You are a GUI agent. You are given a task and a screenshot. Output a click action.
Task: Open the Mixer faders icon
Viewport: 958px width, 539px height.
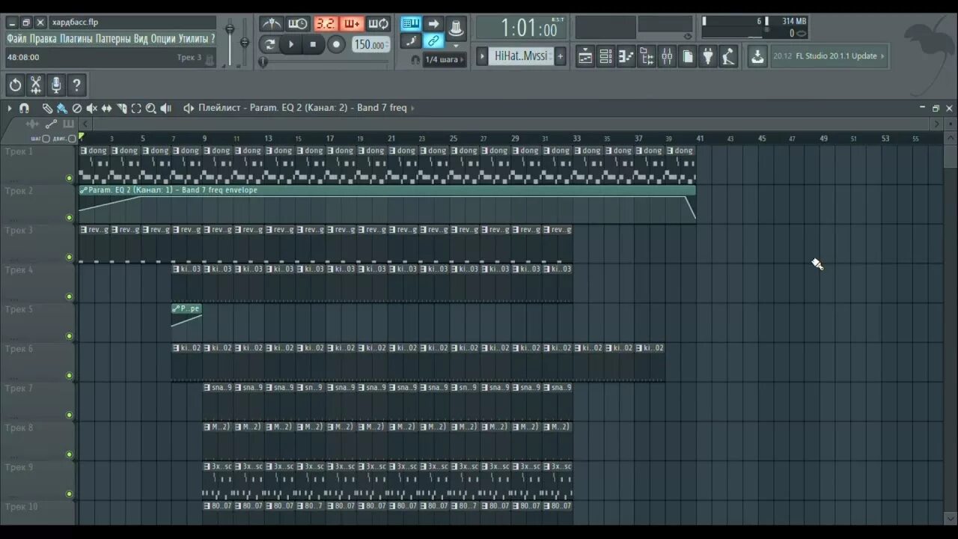tap(667, 56)
